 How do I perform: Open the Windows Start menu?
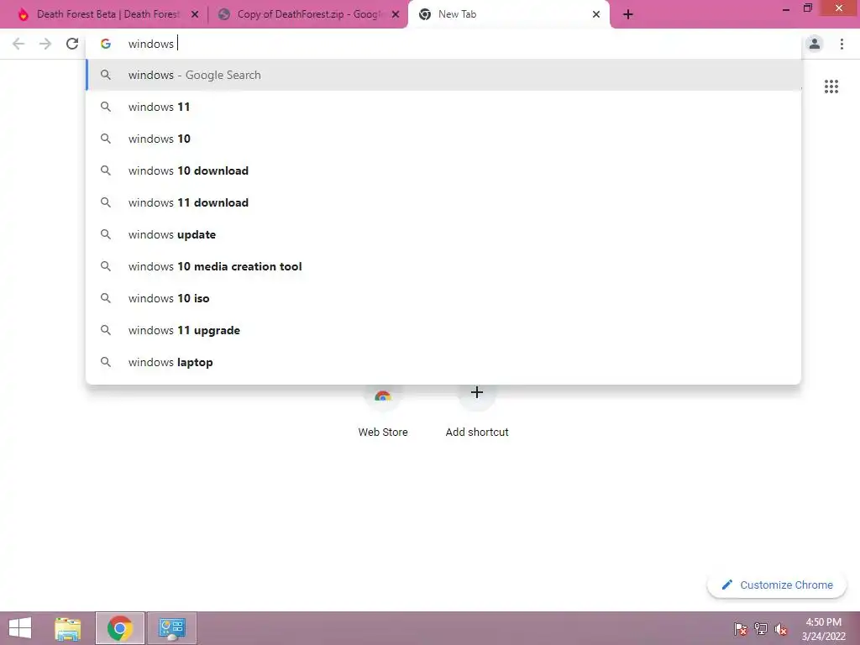[x=20, y=628]
